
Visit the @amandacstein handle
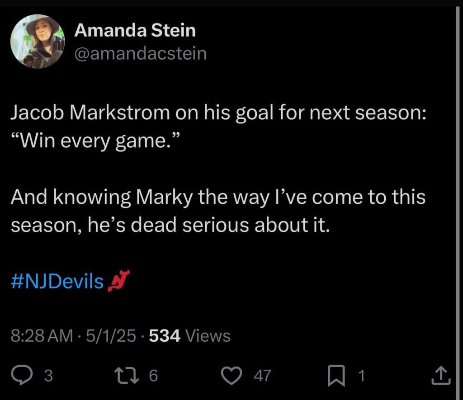(x=140, y=53)
